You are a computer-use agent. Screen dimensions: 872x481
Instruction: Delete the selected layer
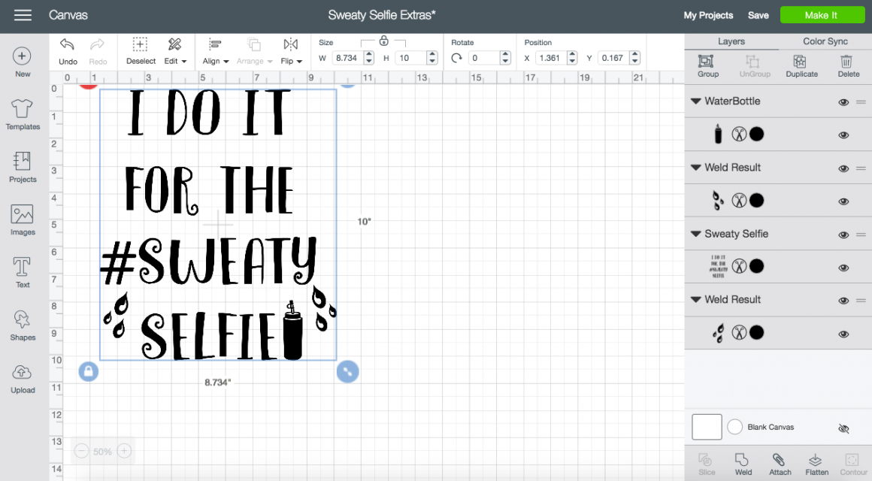coord(848,65)
